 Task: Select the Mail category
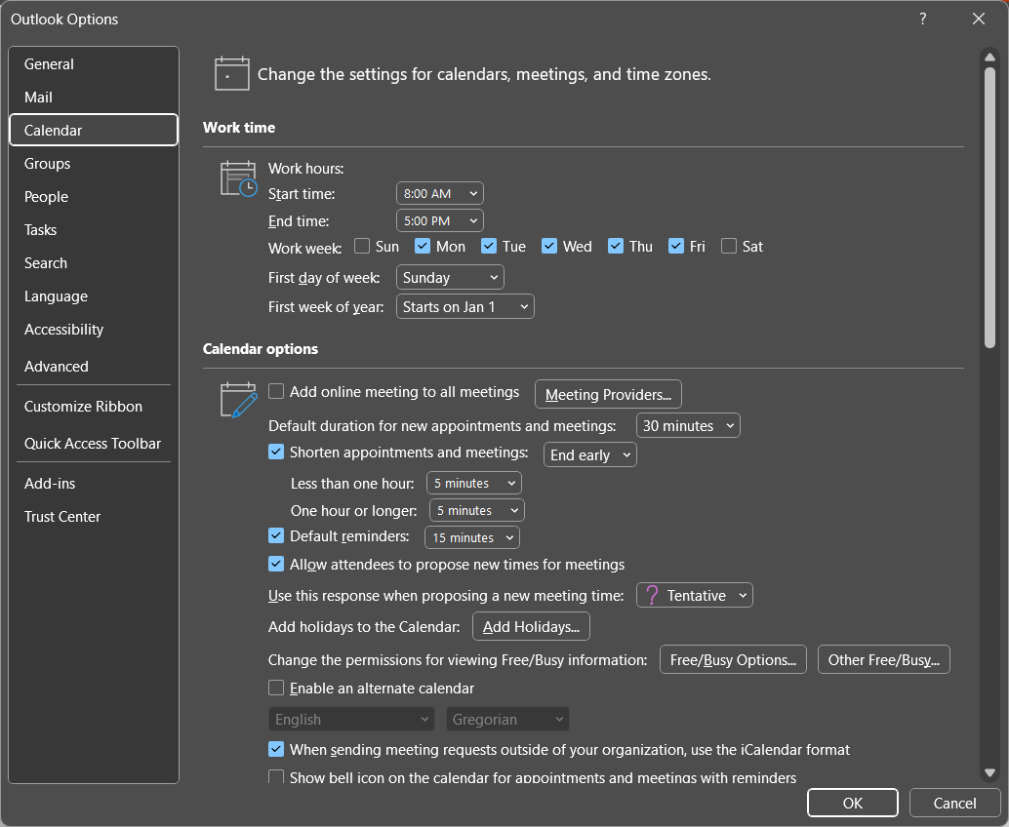pos(94,98)
